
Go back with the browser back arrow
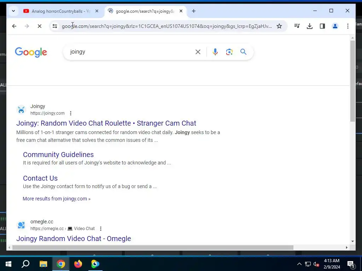point(14,26)
